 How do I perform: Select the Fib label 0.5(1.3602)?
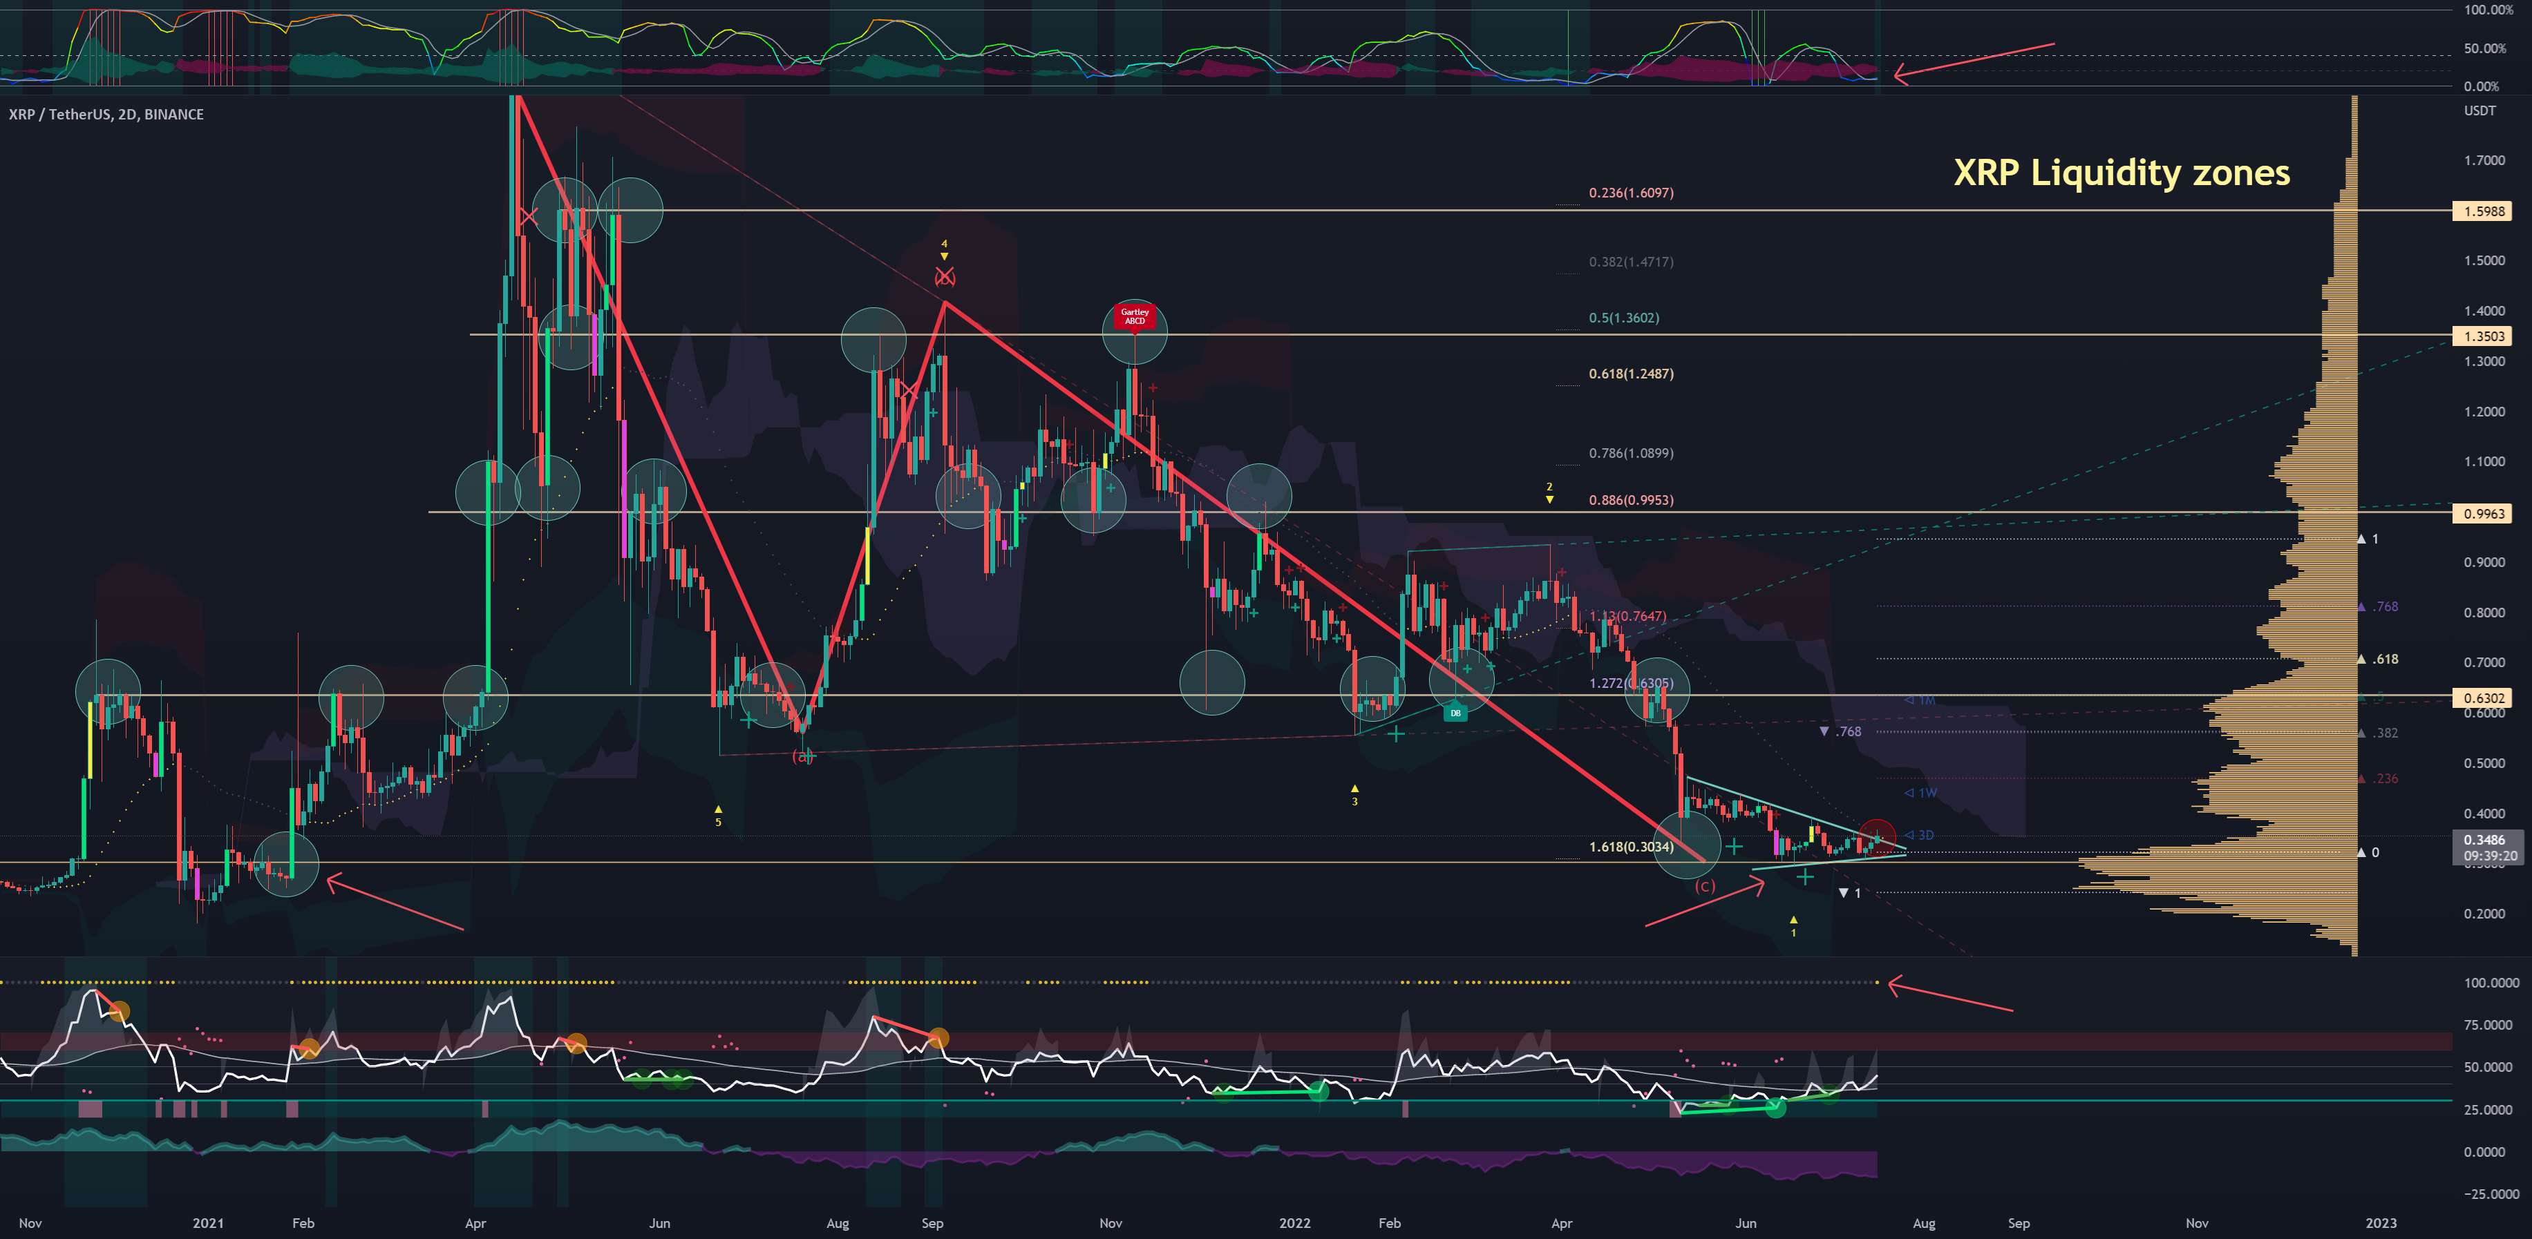click(1624, 318)
